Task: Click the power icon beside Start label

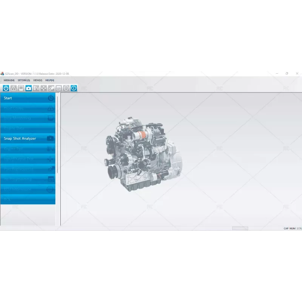Action: pyautogui.click(x=50, y=98)
